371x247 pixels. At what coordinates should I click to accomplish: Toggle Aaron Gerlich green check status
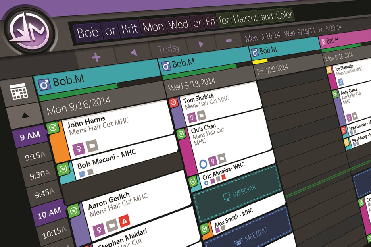(74, 210)
